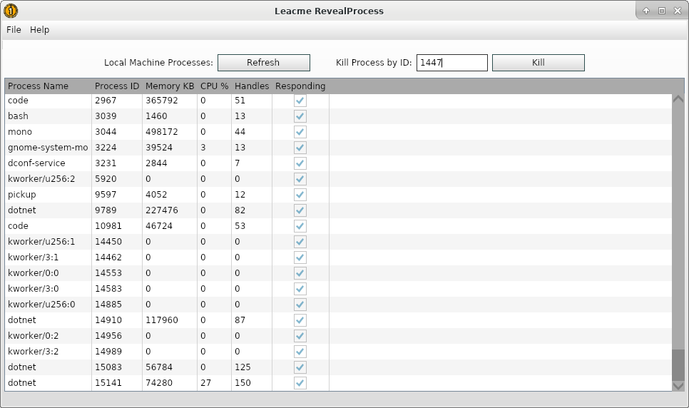Viewport: 689px width, 408px height.
Task: Click the maximize window icon
Action: 661,11
